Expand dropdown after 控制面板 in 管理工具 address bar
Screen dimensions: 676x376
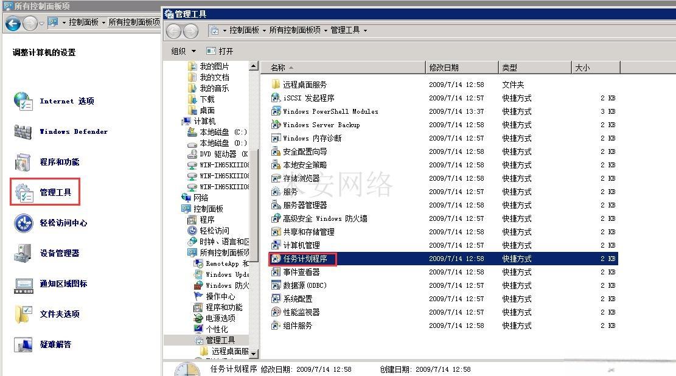(264, 30)
